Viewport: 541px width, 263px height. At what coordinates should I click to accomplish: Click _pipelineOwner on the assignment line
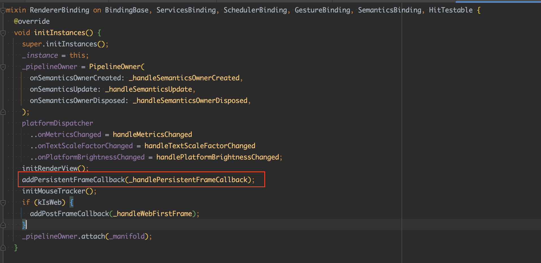50,67
